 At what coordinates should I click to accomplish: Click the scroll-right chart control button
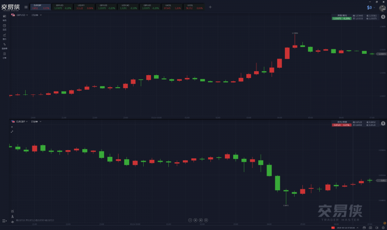(201, 220)
